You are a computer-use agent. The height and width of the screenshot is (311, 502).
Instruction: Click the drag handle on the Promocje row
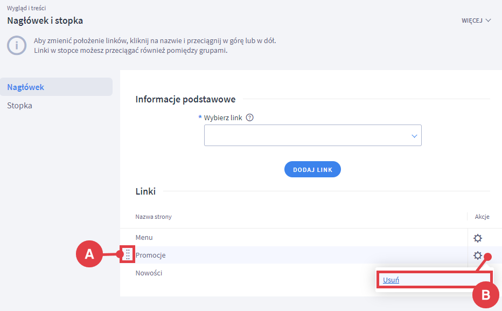click(x=128, y=255)
